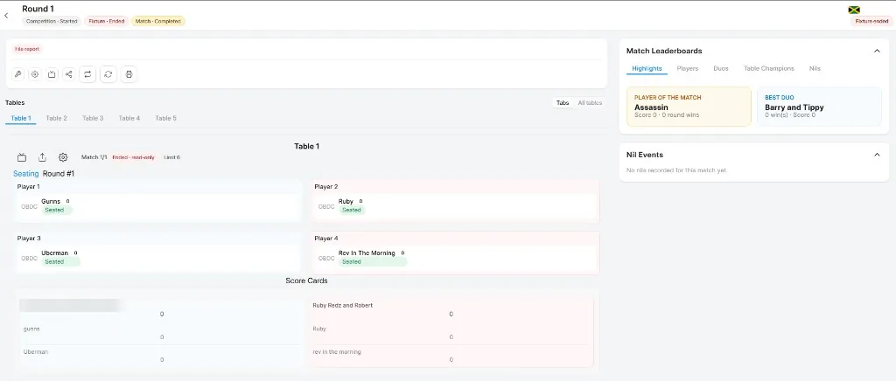The height and width of the screenshot is (381, 896).
Task: Click the rev in the morning score row
Action: (451, 356)
